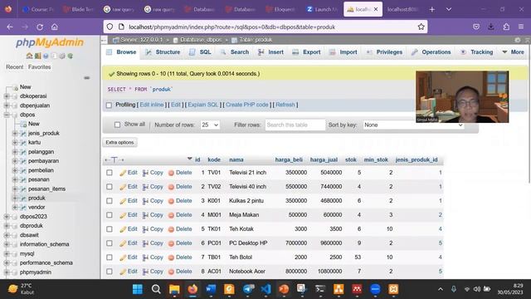Viewport: 531px width, 299px height.
Task: Open the vendor table in sidebar
Action: 37,207
